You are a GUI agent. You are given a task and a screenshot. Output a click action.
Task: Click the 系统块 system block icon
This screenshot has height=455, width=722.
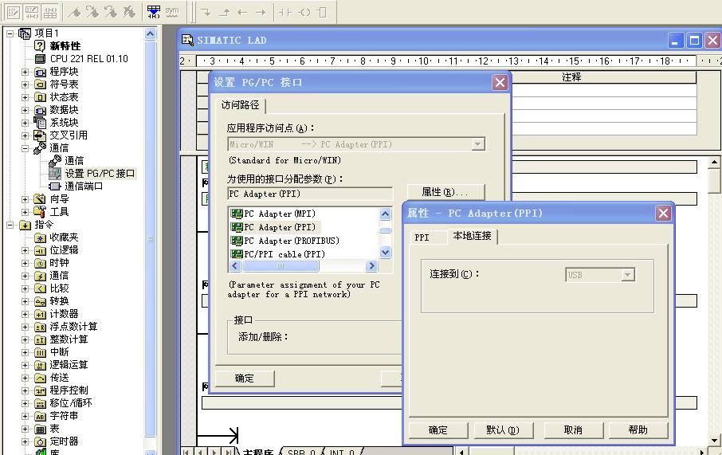click(x=40, y=123)
